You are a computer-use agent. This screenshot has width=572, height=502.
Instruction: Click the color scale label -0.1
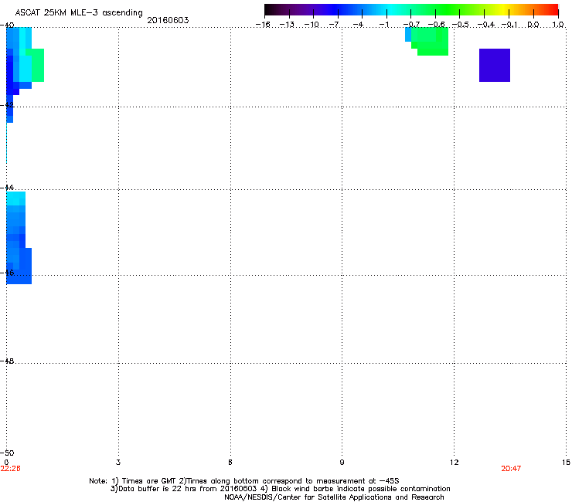[x=509, y=25]
